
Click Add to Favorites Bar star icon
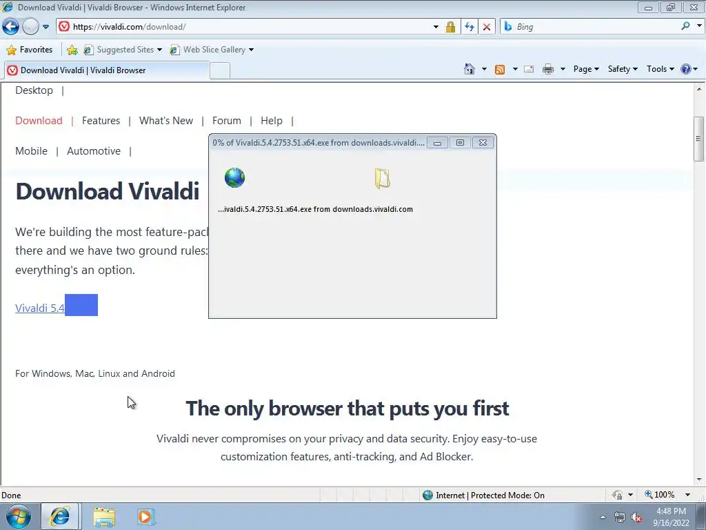(72, 50)
